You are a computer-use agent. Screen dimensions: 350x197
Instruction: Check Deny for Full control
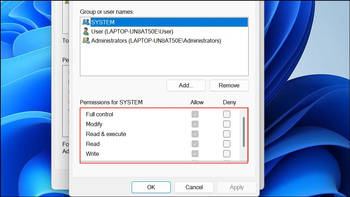click(226, 114)
